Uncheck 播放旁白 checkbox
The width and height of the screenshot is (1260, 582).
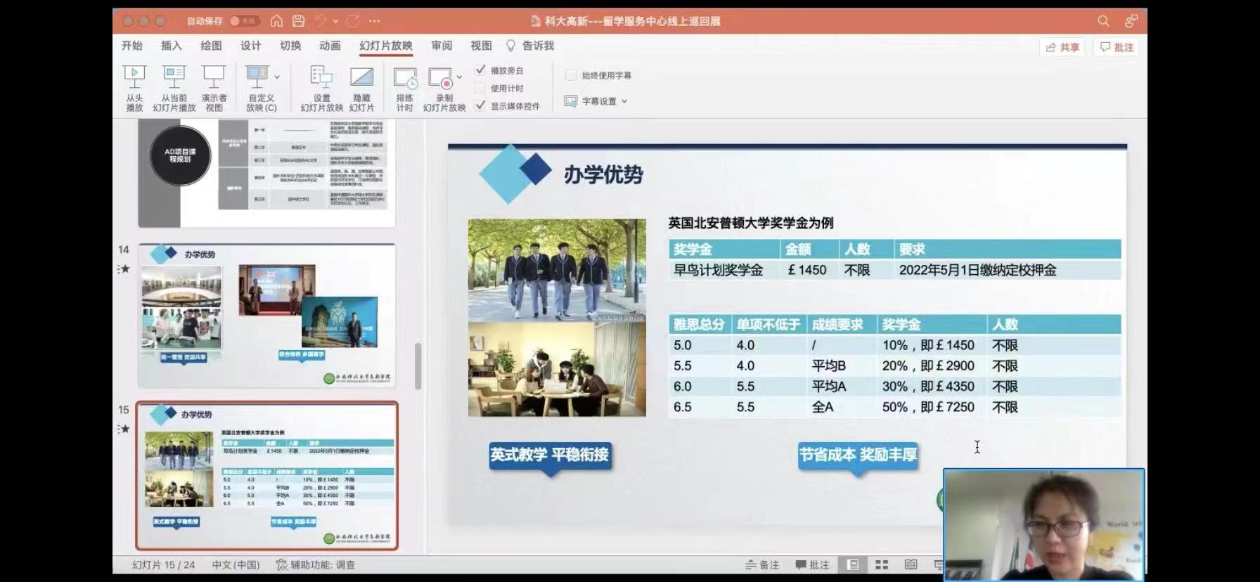click(480, 70)
